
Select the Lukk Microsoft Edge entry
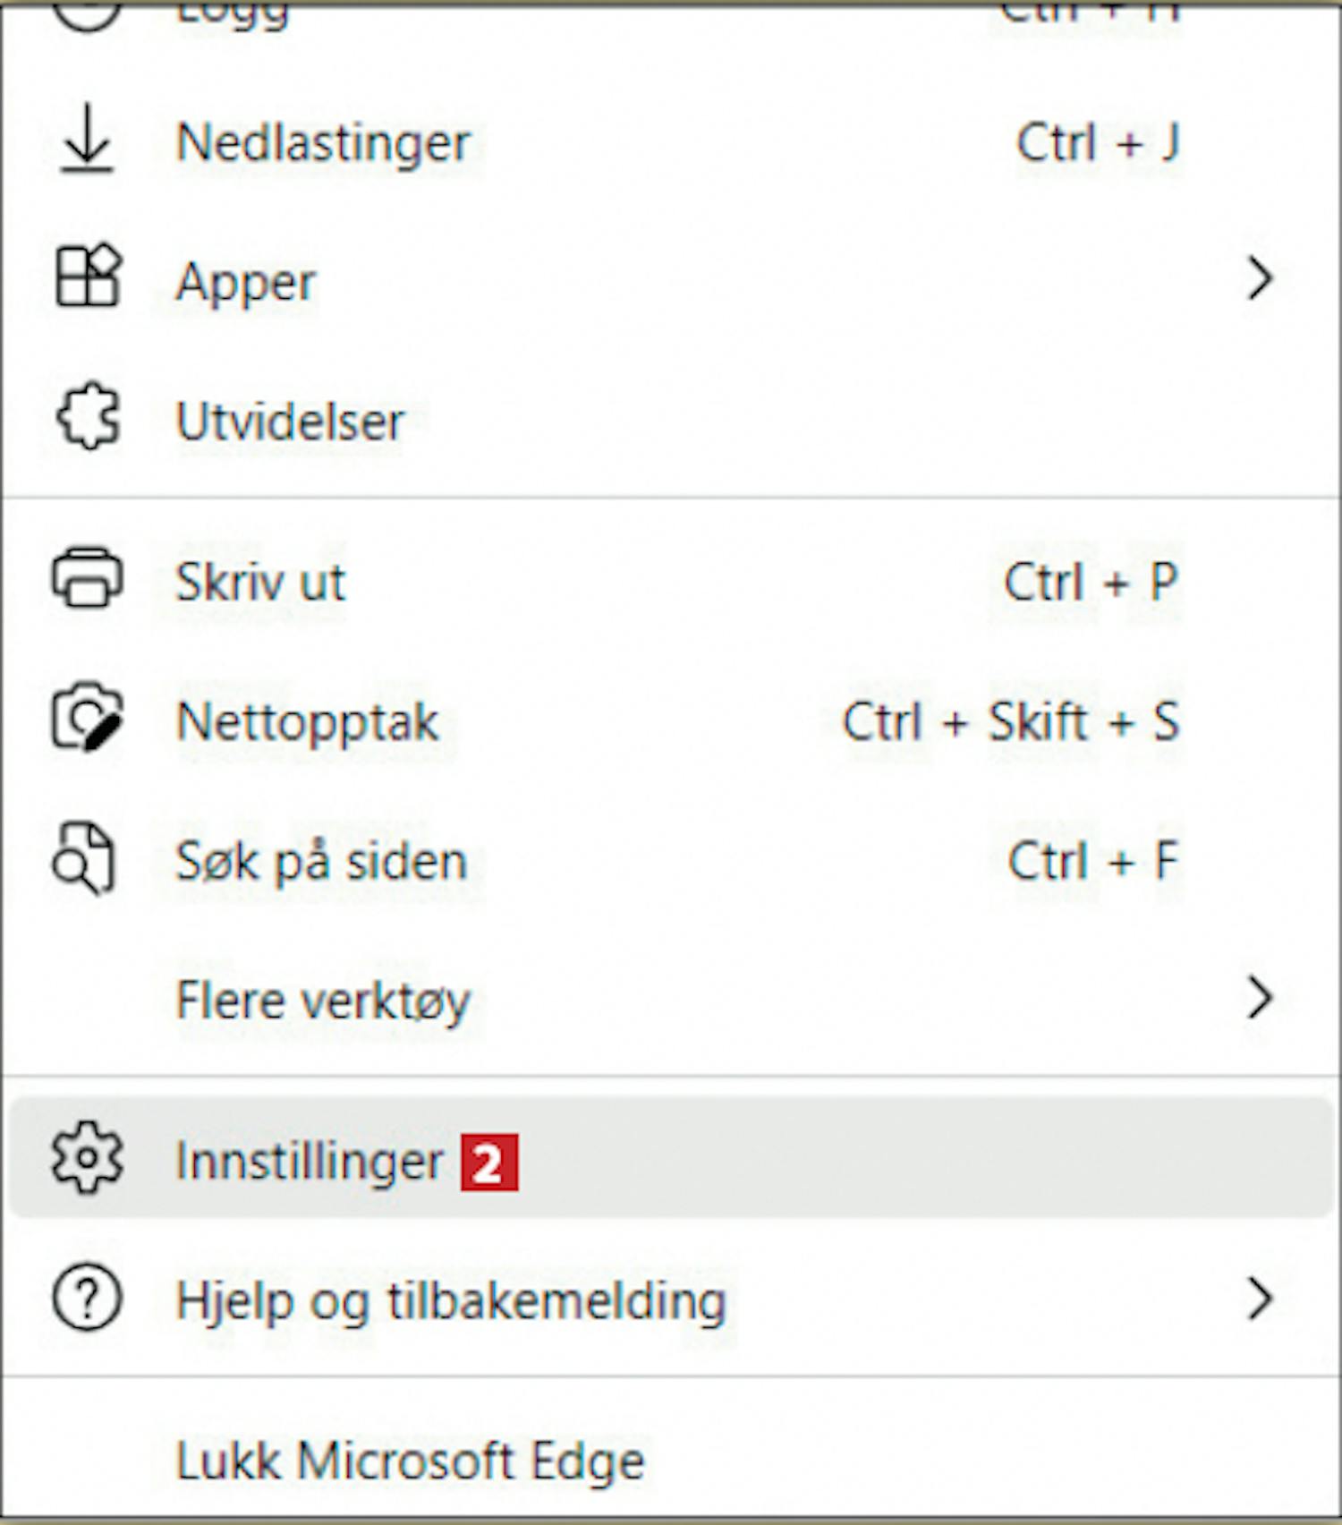410,1461
